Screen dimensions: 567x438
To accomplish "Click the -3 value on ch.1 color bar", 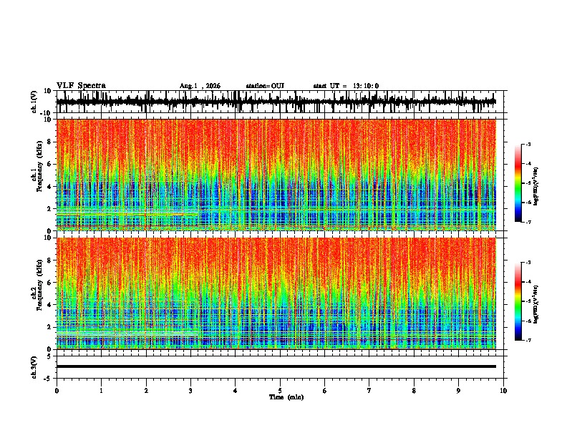I will [528, 144].
